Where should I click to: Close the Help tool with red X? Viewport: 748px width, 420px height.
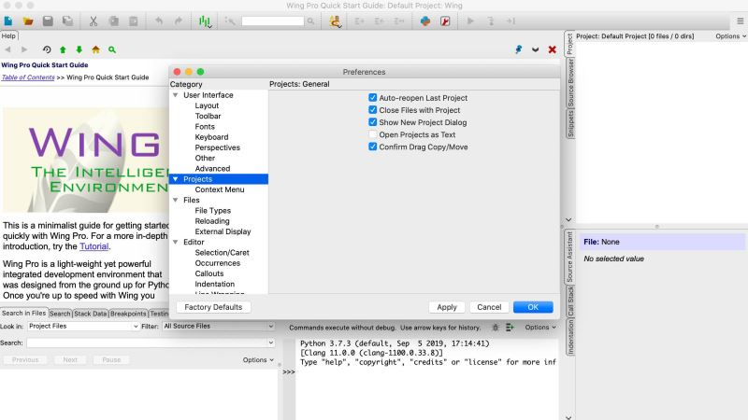coord(552,49)
